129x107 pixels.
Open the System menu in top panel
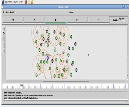21,2
